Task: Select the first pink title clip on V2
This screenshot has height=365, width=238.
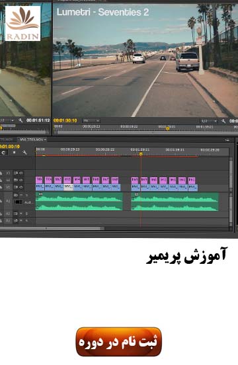Action: coord(39,180)
